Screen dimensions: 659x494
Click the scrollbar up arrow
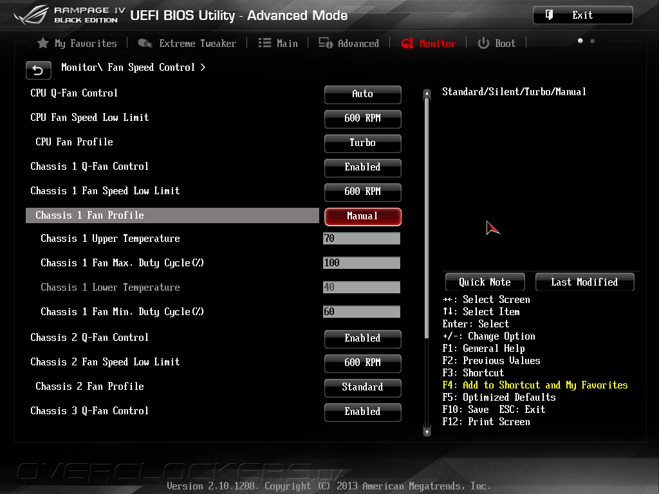point(427,93)
